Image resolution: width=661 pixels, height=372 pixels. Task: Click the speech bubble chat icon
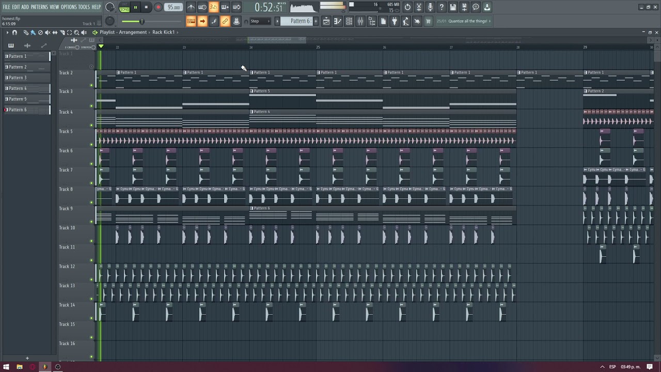pos(476,7)
